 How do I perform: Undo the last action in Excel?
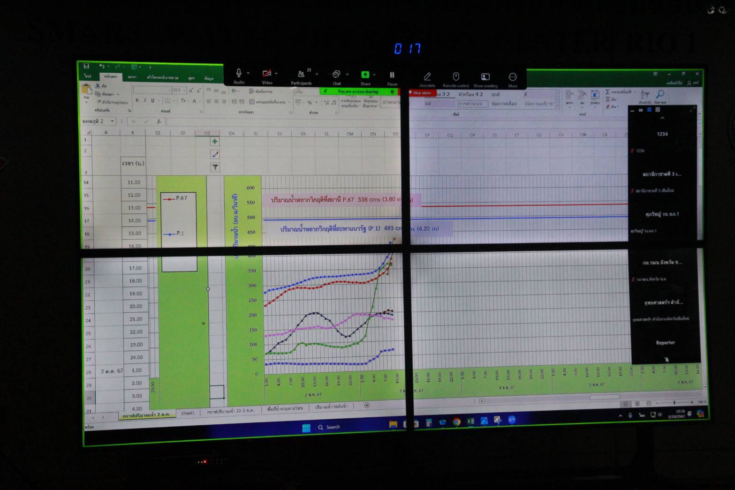tap(101, 66)
